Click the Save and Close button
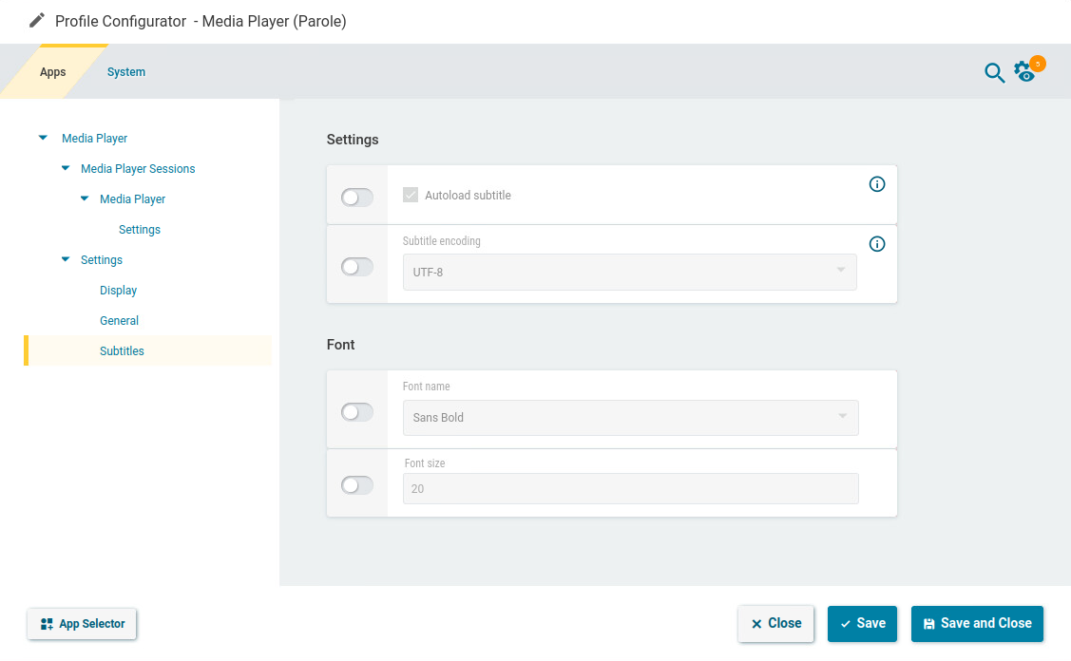1071x661 pixels. (977, 624)
